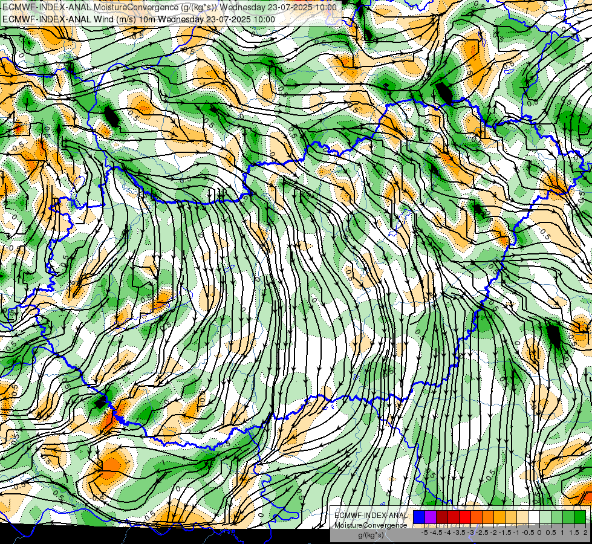Click the dark maroon legend swatch
The width and height of the screenshot is (592, 544).
[x=442, y=517]
